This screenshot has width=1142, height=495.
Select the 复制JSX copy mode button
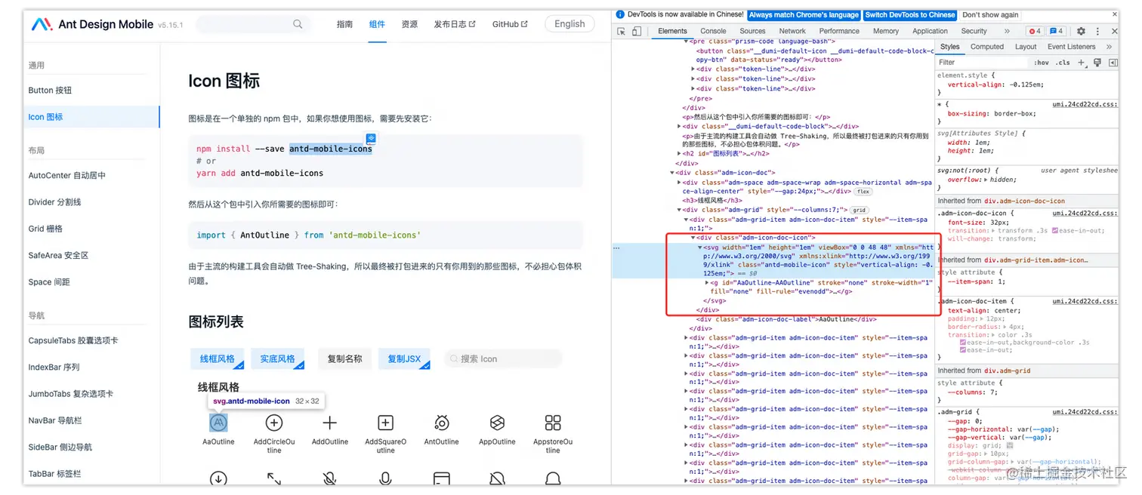(x=404, y=359)
